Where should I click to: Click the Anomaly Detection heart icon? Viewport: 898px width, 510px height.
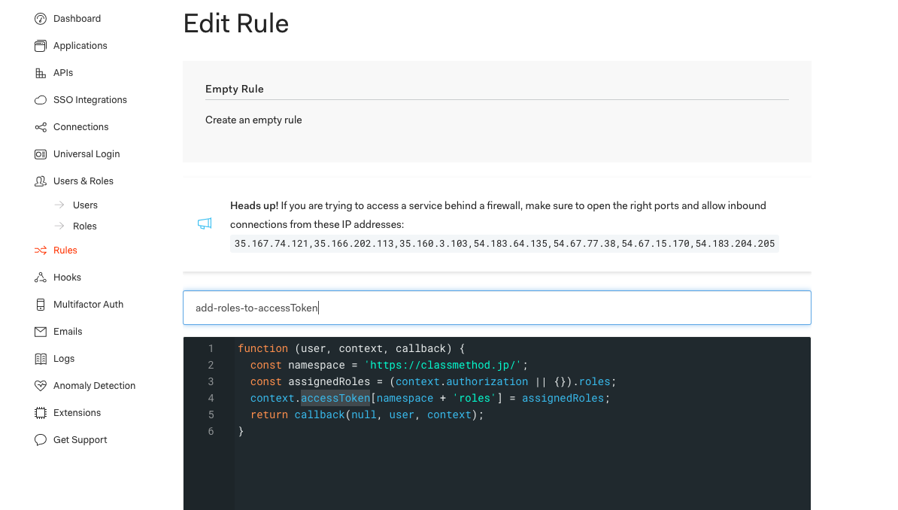(x=40, y=386)
